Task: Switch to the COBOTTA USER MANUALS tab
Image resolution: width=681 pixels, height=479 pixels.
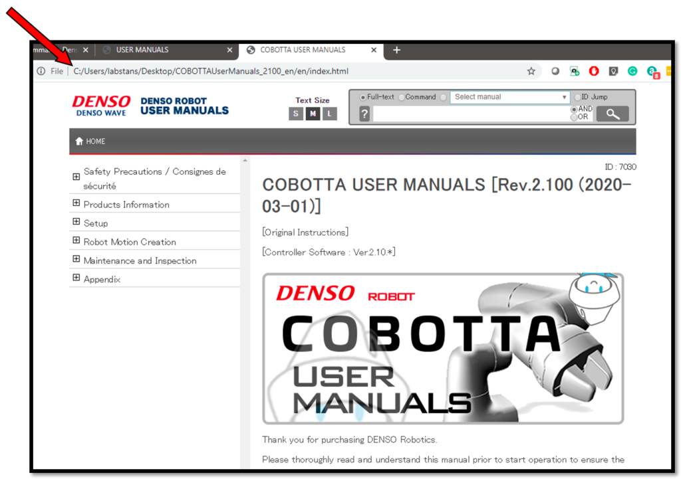Action: pos(311,50)
